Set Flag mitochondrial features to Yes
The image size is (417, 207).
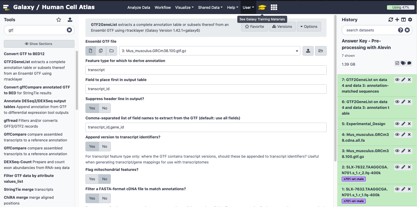click(x=92, y=179)
